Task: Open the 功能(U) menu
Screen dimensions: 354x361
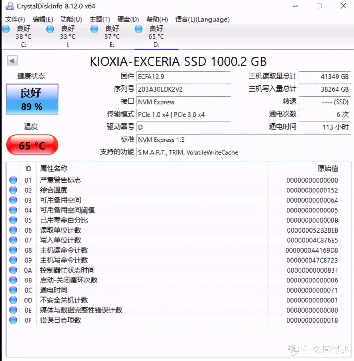Action: tap(71, 19)
